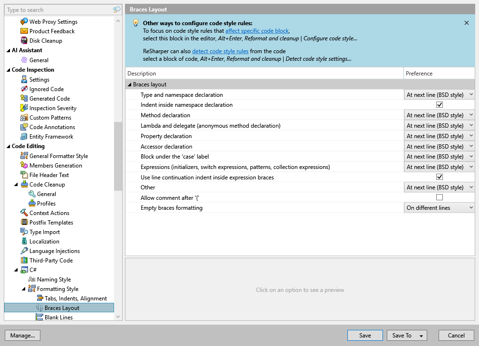Click the Context Actions hammer icon
The width and height of the screenshot is (479, 346).
[24, 213]
